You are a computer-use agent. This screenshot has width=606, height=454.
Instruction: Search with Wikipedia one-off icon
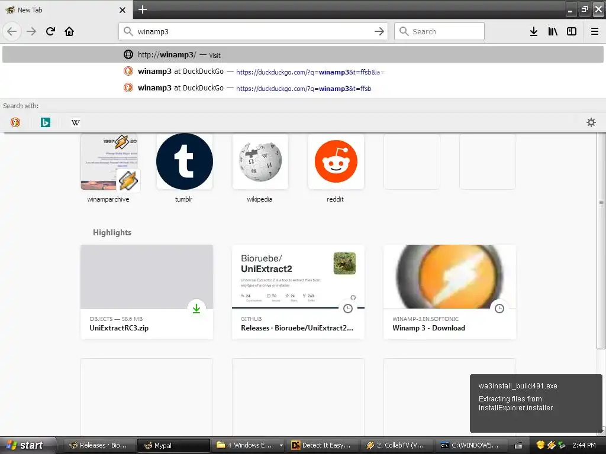pos(76,122)
